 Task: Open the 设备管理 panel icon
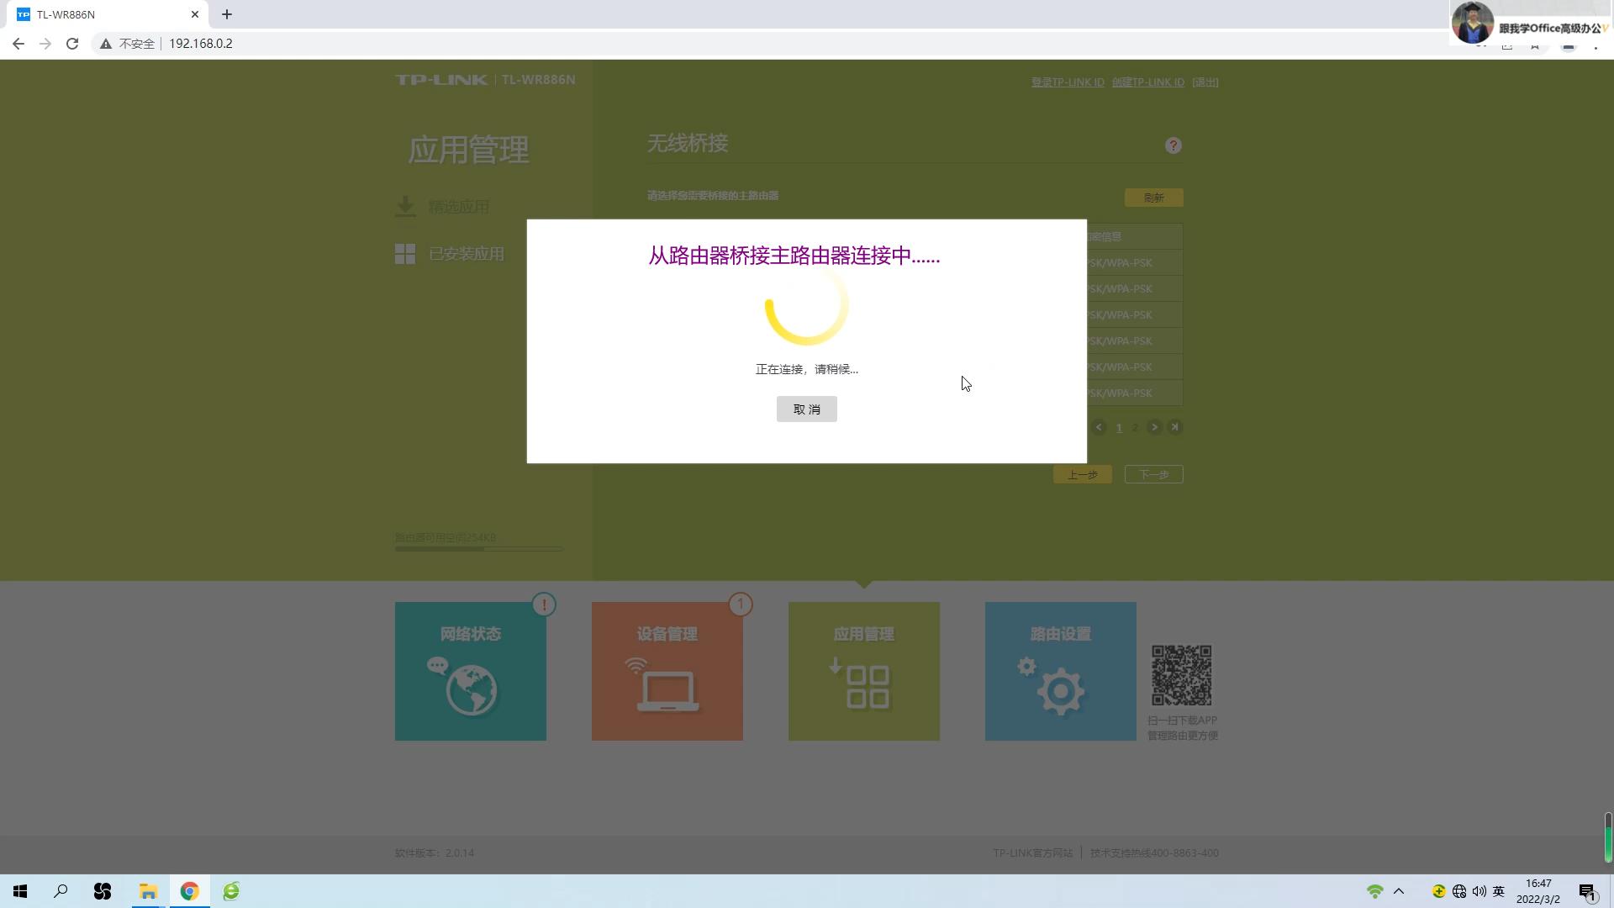click(x=667, y=670)
